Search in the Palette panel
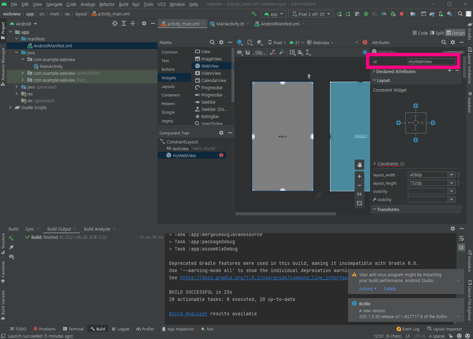 (212, 42)
